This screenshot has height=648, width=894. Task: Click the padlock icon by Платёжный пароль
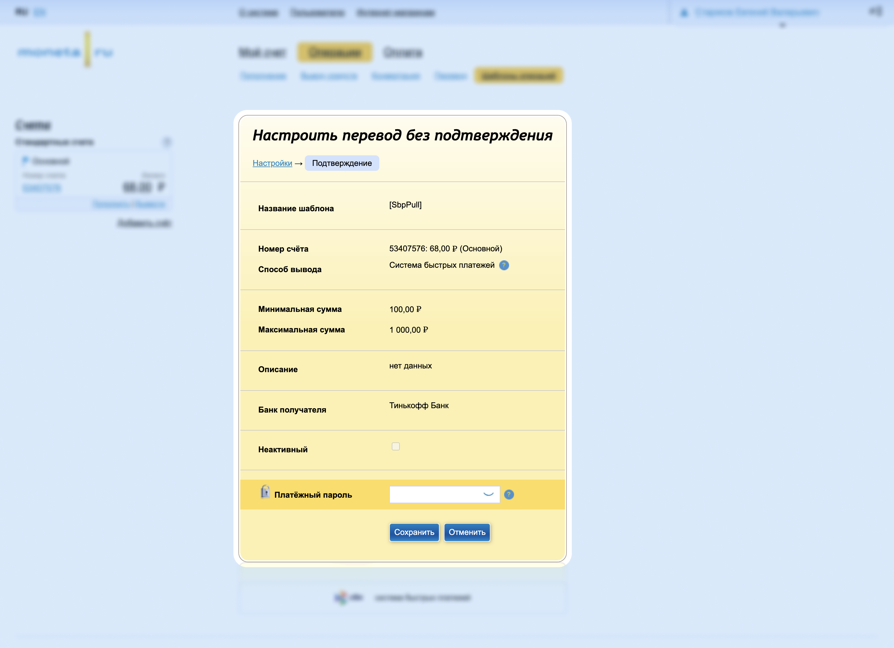pyautogui.click(x=265, y=492)
